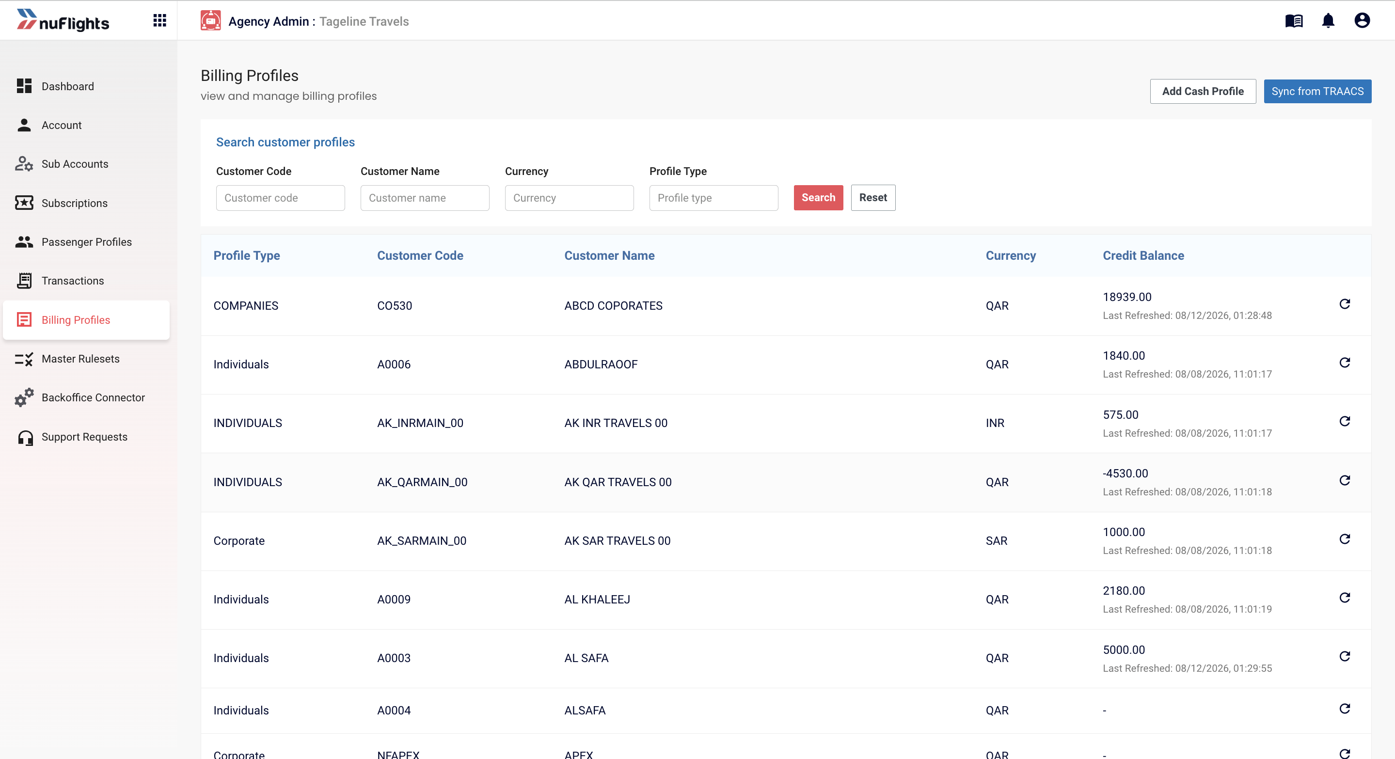Click the credit balance 18939.00
Screen dimensions: 1395x759
coord(1127,297)
